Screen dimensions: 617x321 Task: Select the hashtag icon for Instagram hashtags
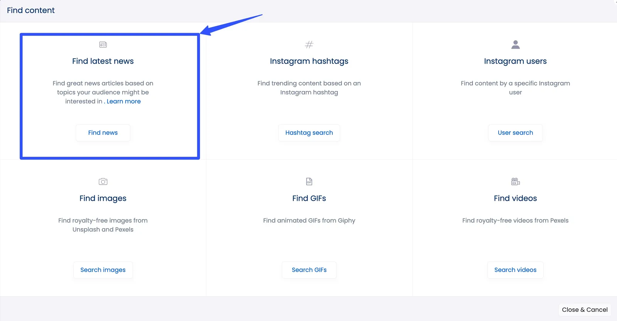point(309,44)
